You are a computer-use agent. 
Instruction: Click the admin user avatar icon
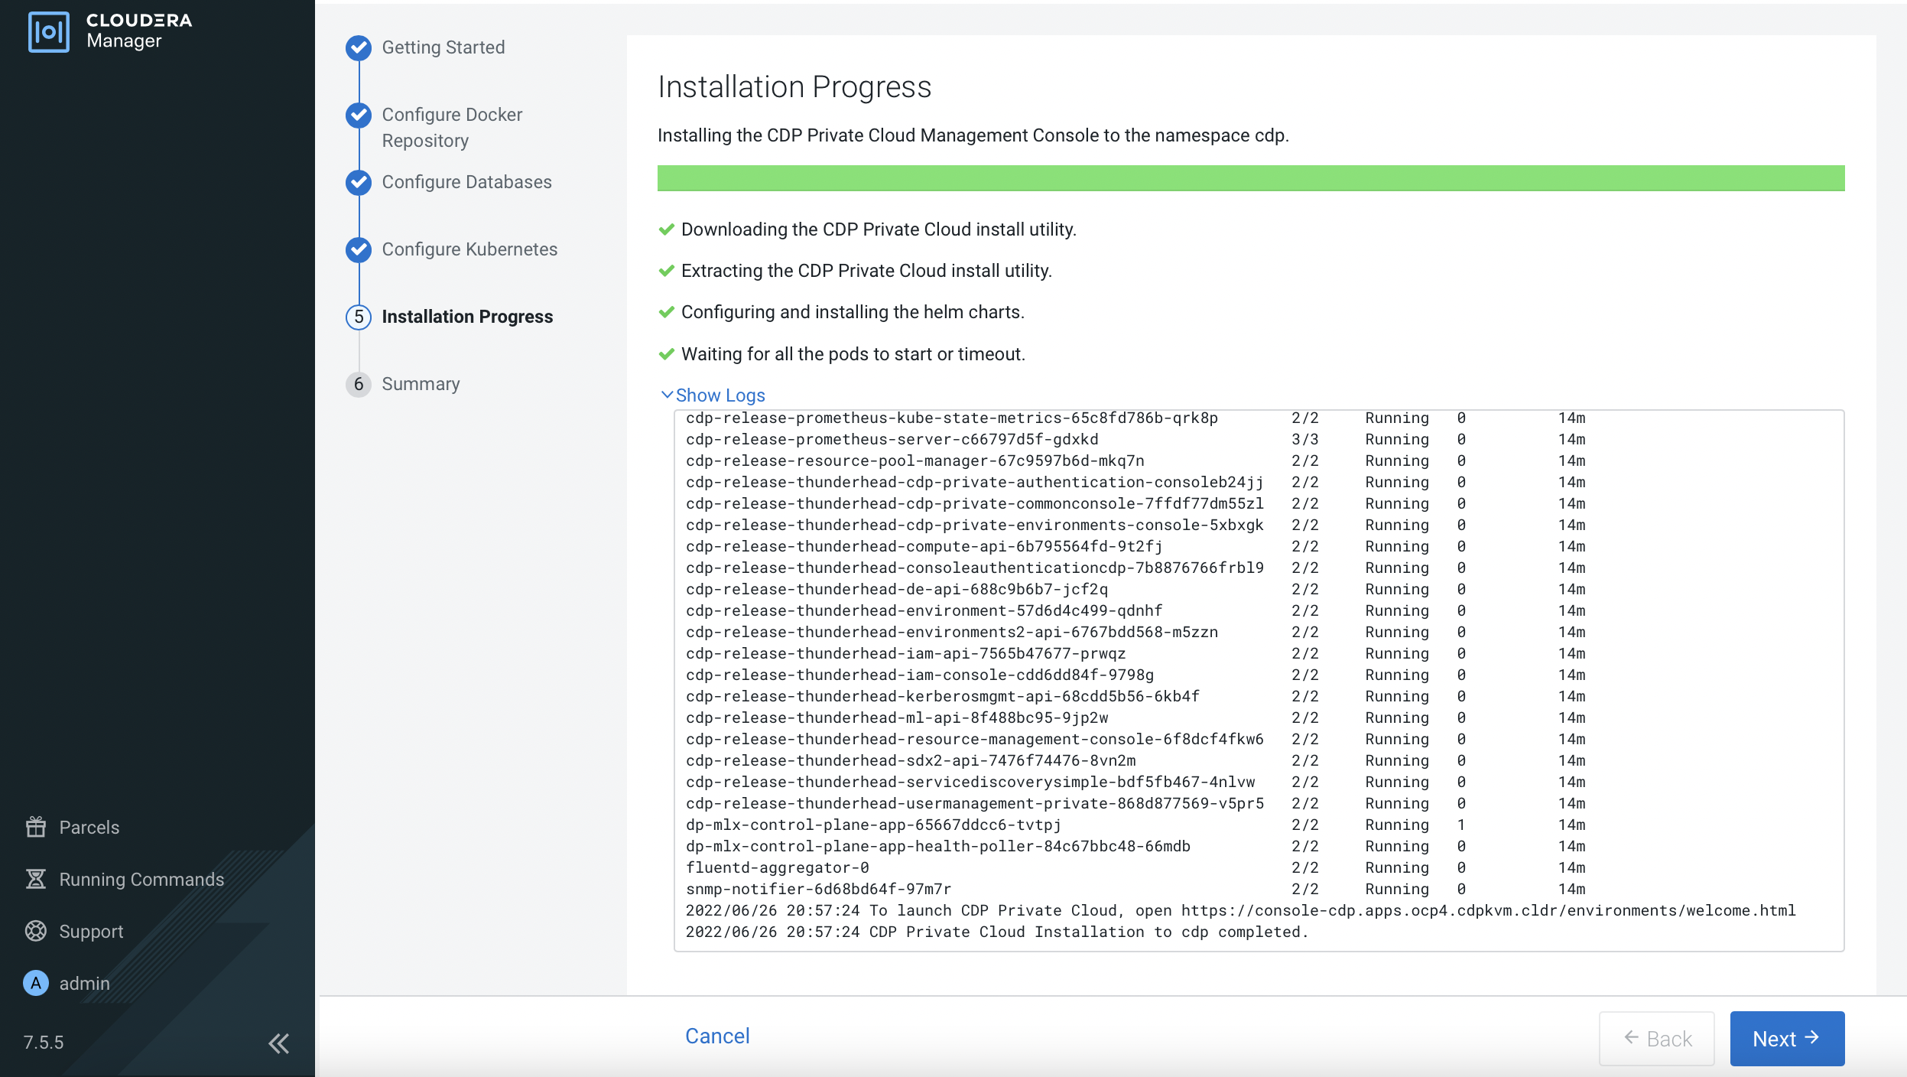(x=36, y=983)
